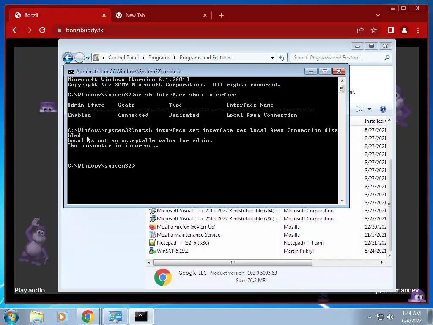Screen dimensions: 433x325
Task: Open the Windows Start menu
Action: (11, 317)
